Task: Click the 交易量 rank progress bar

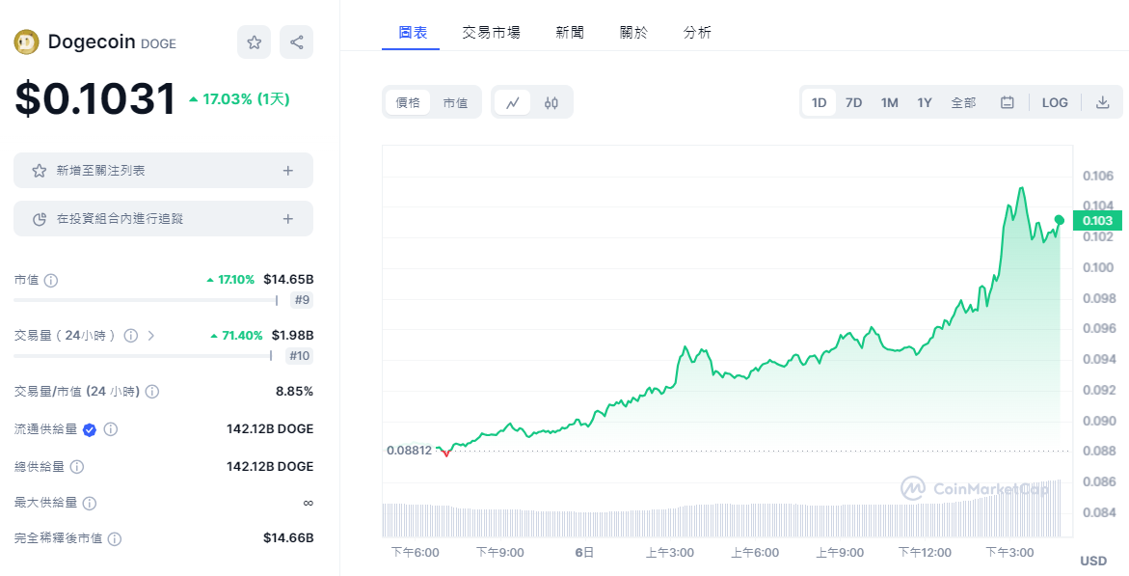Action: (x=143, y=355)
